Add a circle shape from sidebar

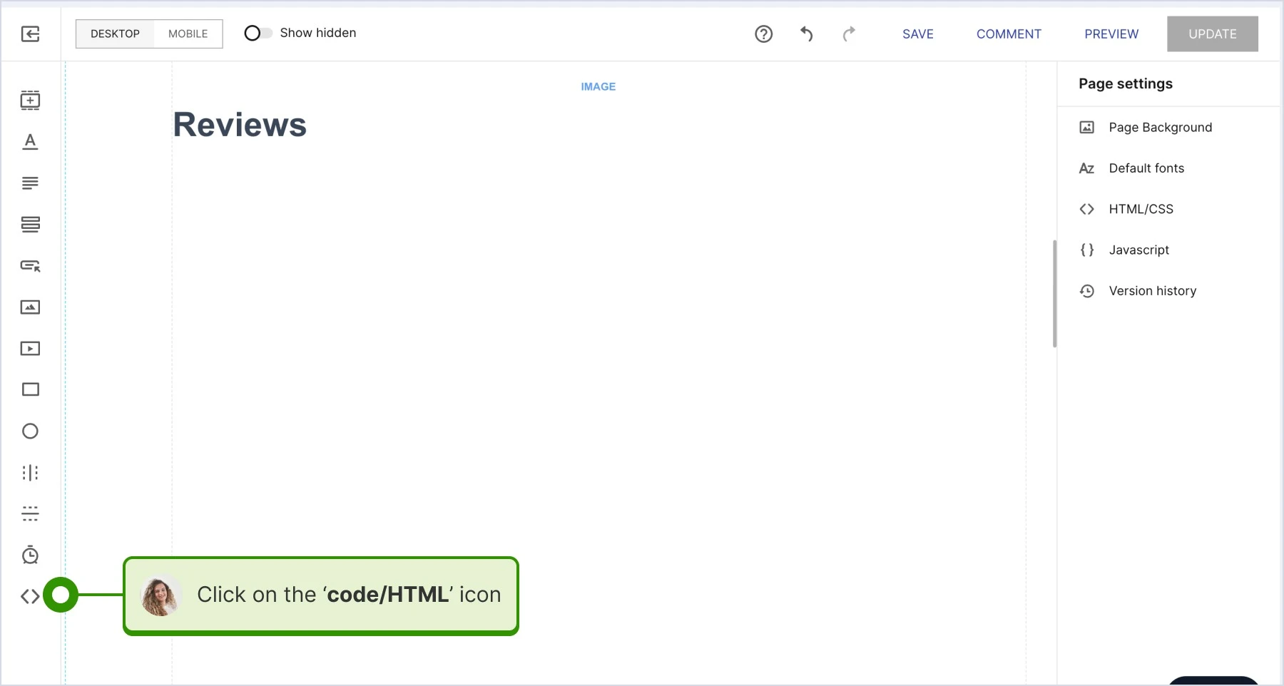(x=30, y=431)
